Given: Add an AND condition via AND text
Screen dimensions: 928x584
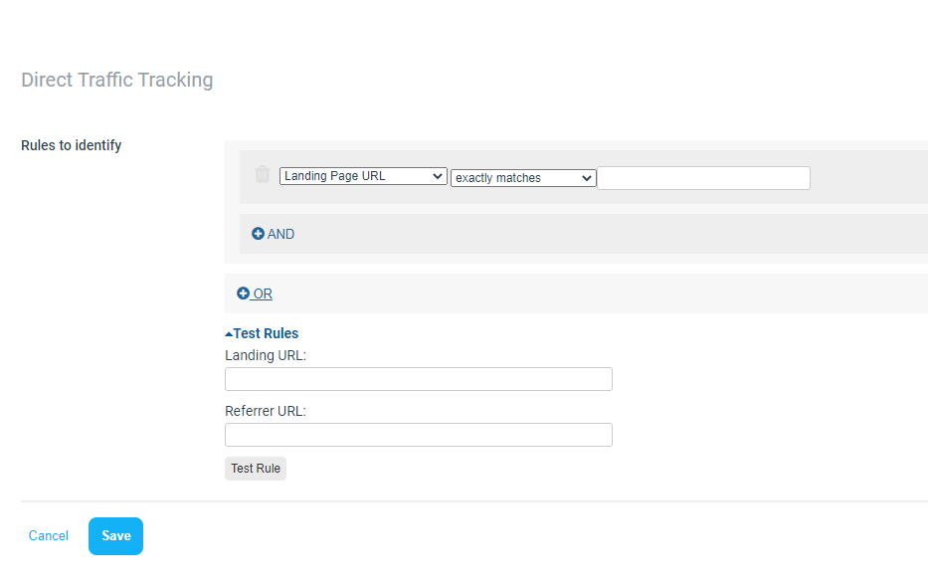Looking at the screenshot, I should click(x=280, y=235).
